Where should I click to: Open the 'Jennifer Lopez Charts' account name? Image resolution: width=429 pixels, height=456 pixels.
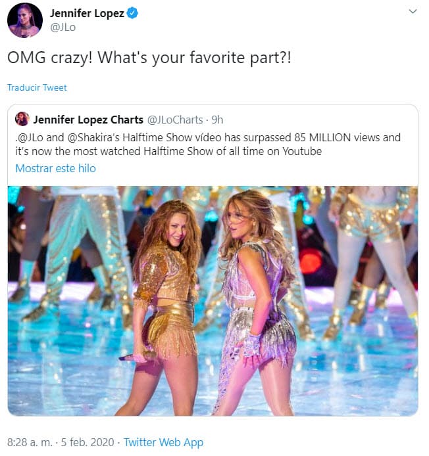(88, 120)
